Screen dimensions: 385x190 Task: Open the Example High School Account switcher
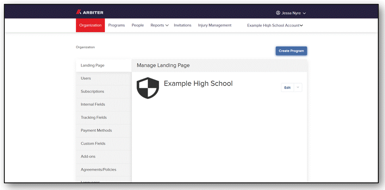point(275,25)
